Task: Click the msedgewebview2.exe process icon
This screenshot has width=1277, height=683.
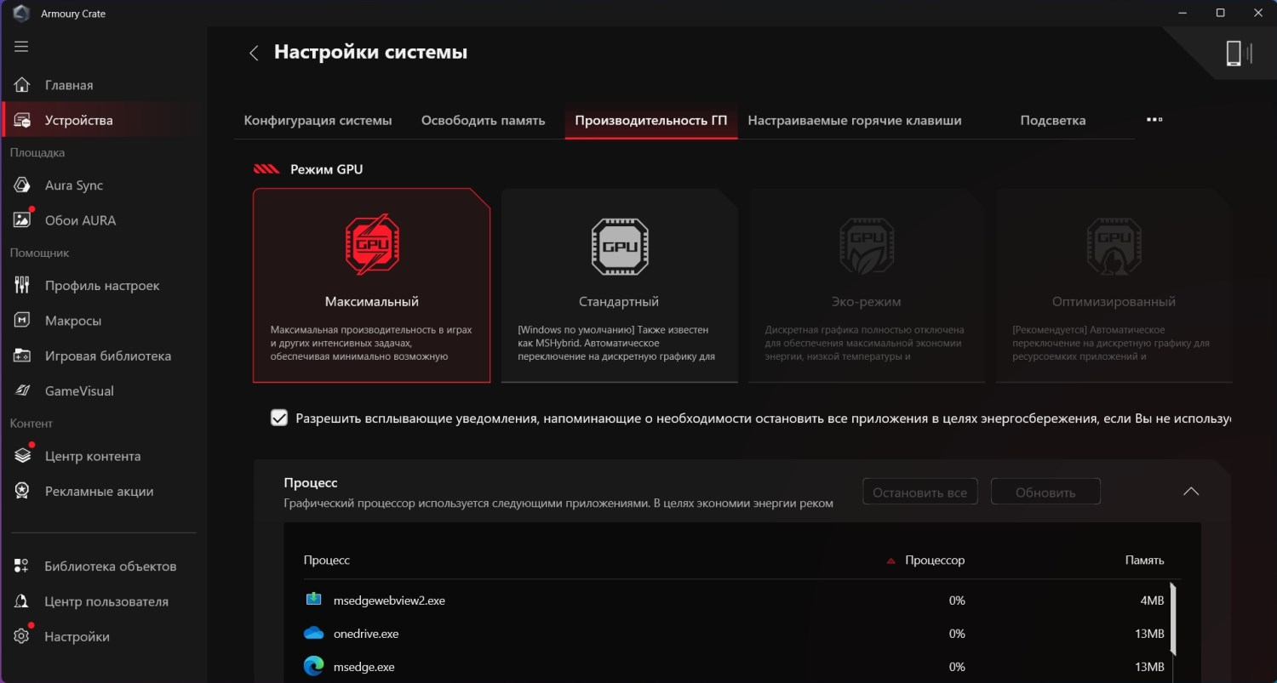Action: tap(314, 600)
